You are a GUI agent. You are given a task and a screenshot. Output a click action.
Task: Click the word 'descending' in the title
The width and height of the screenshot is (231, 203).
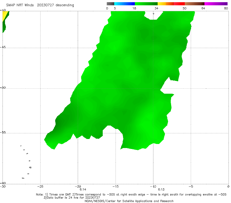pos(65,5)
